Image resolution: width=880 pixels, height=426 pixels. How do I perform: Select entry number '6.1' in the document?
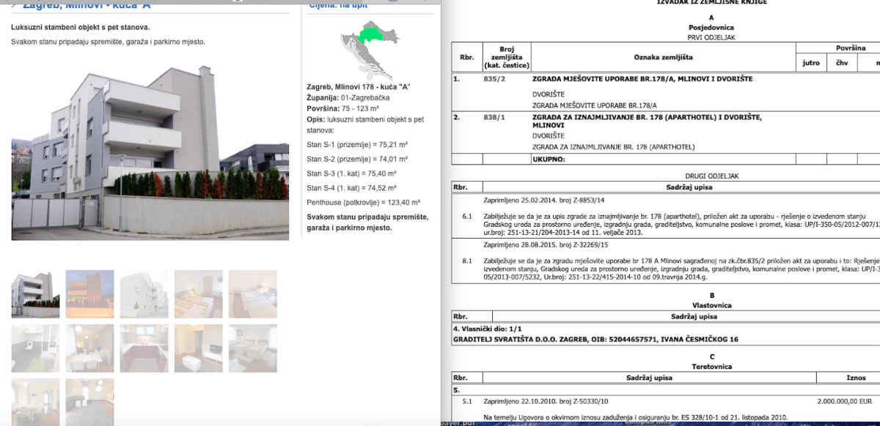[x=467, y=217]
